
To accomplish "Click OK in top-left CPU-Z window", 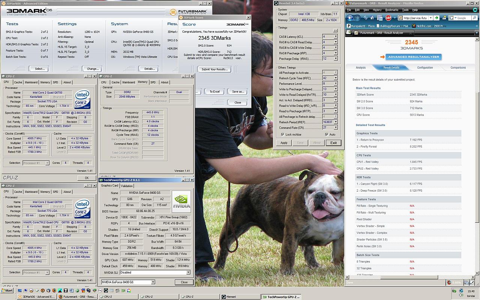I will [x=87, y=178].
